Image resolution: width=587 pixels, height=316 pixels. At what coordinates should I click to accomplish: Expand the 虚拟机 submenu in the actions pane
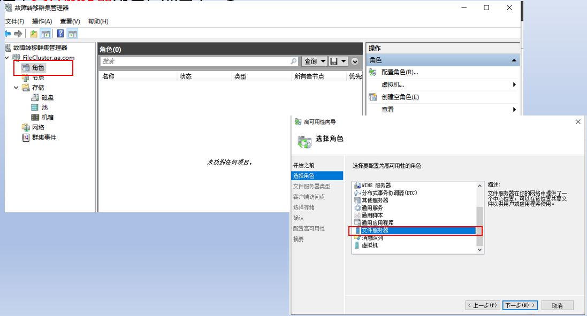(x=513, y=84)
